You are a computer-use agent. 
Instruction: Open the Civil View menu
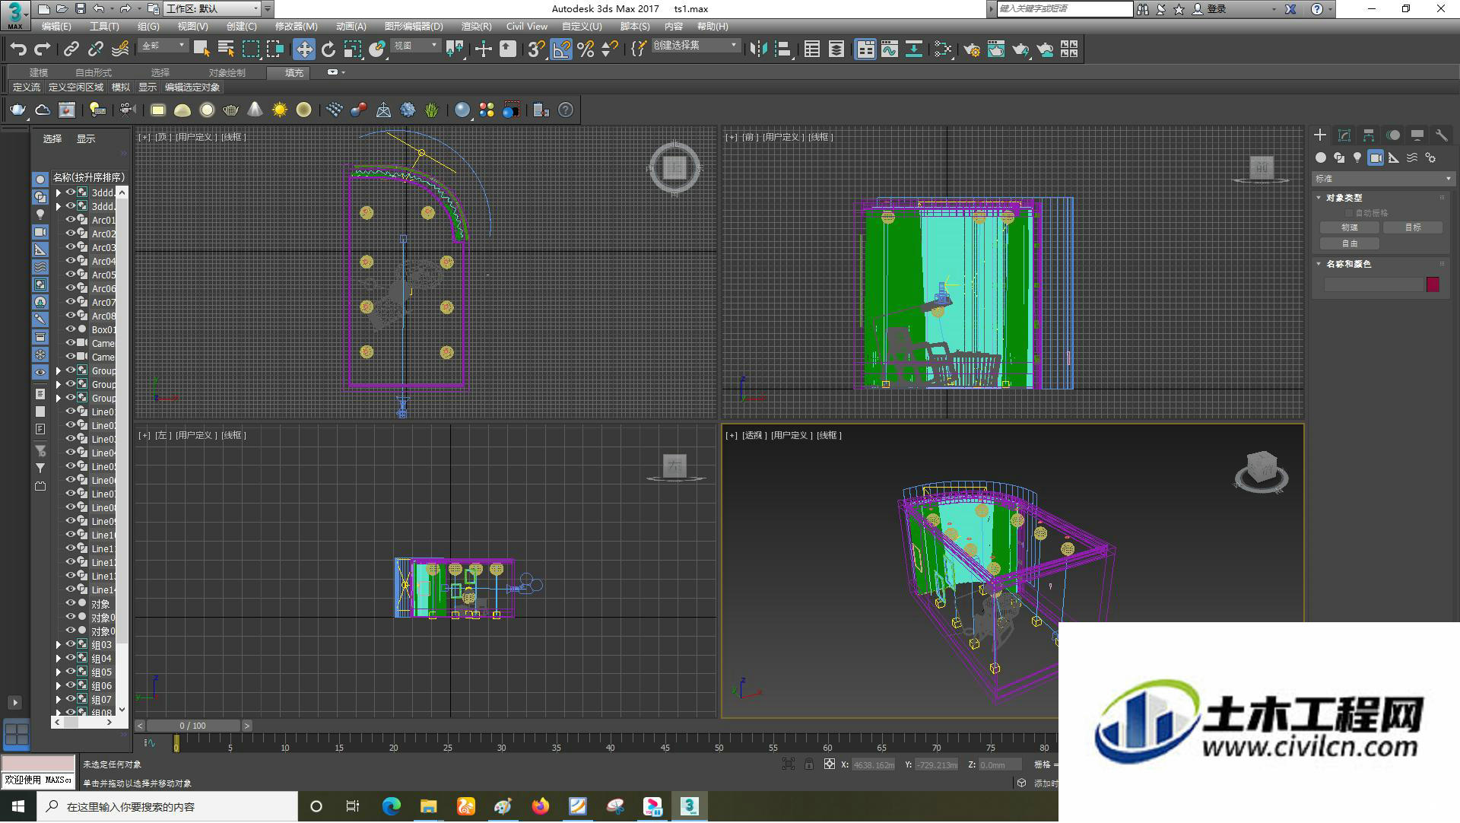pyautogui.click(x=527, y=27)
